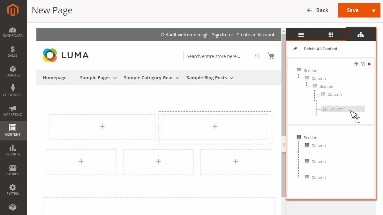Open the Content menu

coord(13,131)
